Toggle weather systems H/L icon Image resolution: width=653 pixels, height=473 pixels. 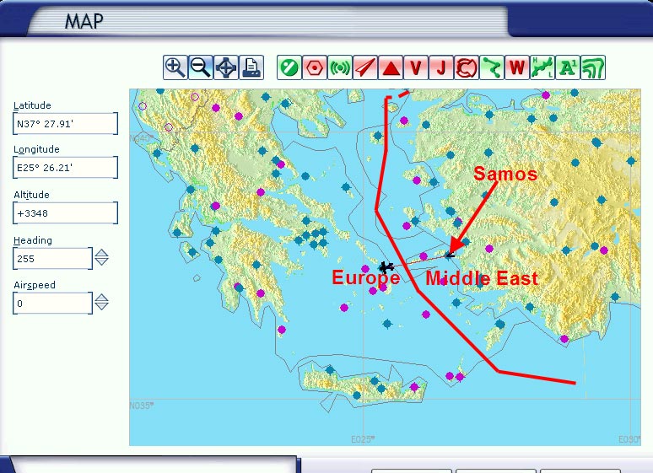coord(542,67)
